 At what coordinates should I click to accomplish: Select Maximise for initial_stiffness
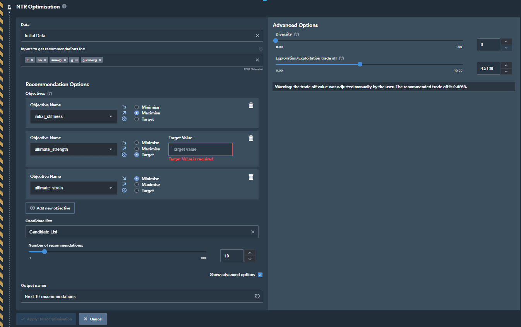click(x=137, y=113)
